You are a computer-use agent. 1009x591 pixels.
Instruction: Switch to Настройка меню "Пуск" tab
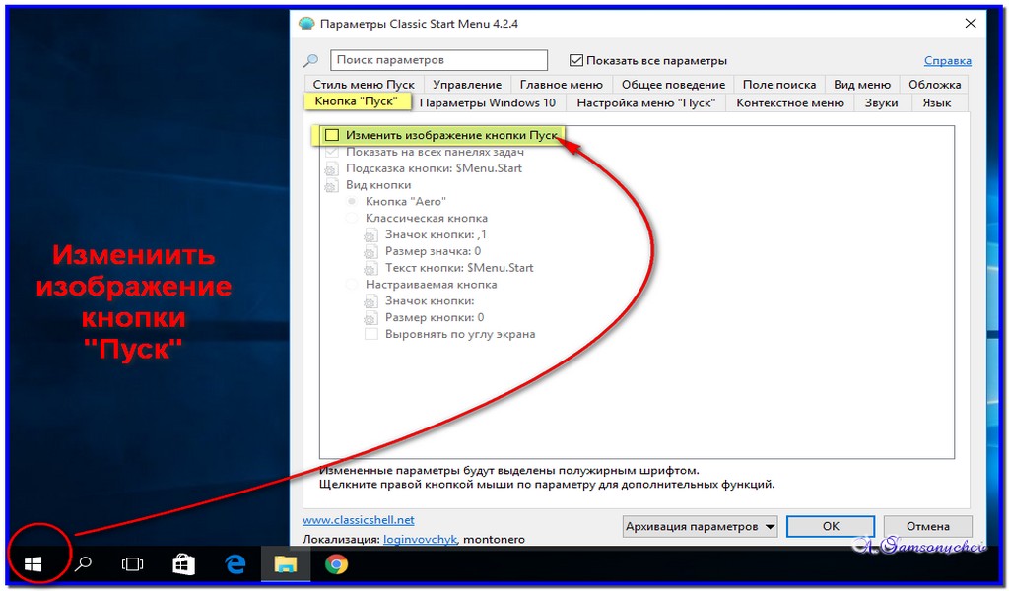coord(646,102)
